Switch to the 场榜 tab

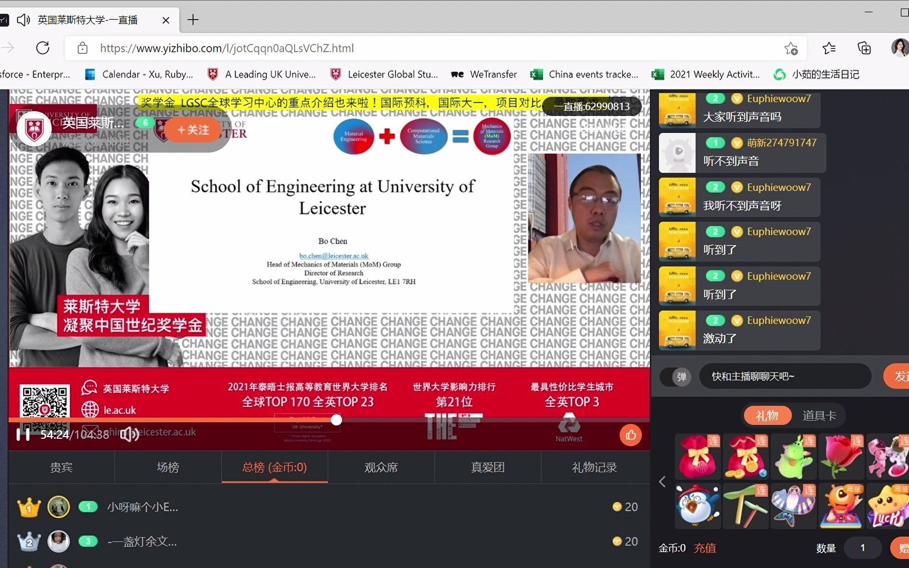[x=168, y=467]
